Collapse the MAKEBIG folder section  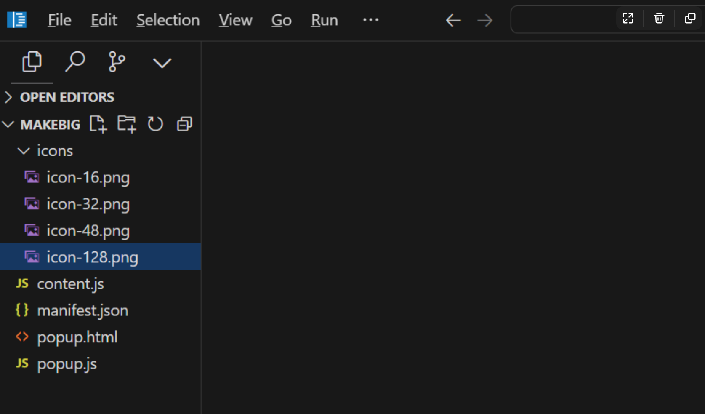coord(8,125)
